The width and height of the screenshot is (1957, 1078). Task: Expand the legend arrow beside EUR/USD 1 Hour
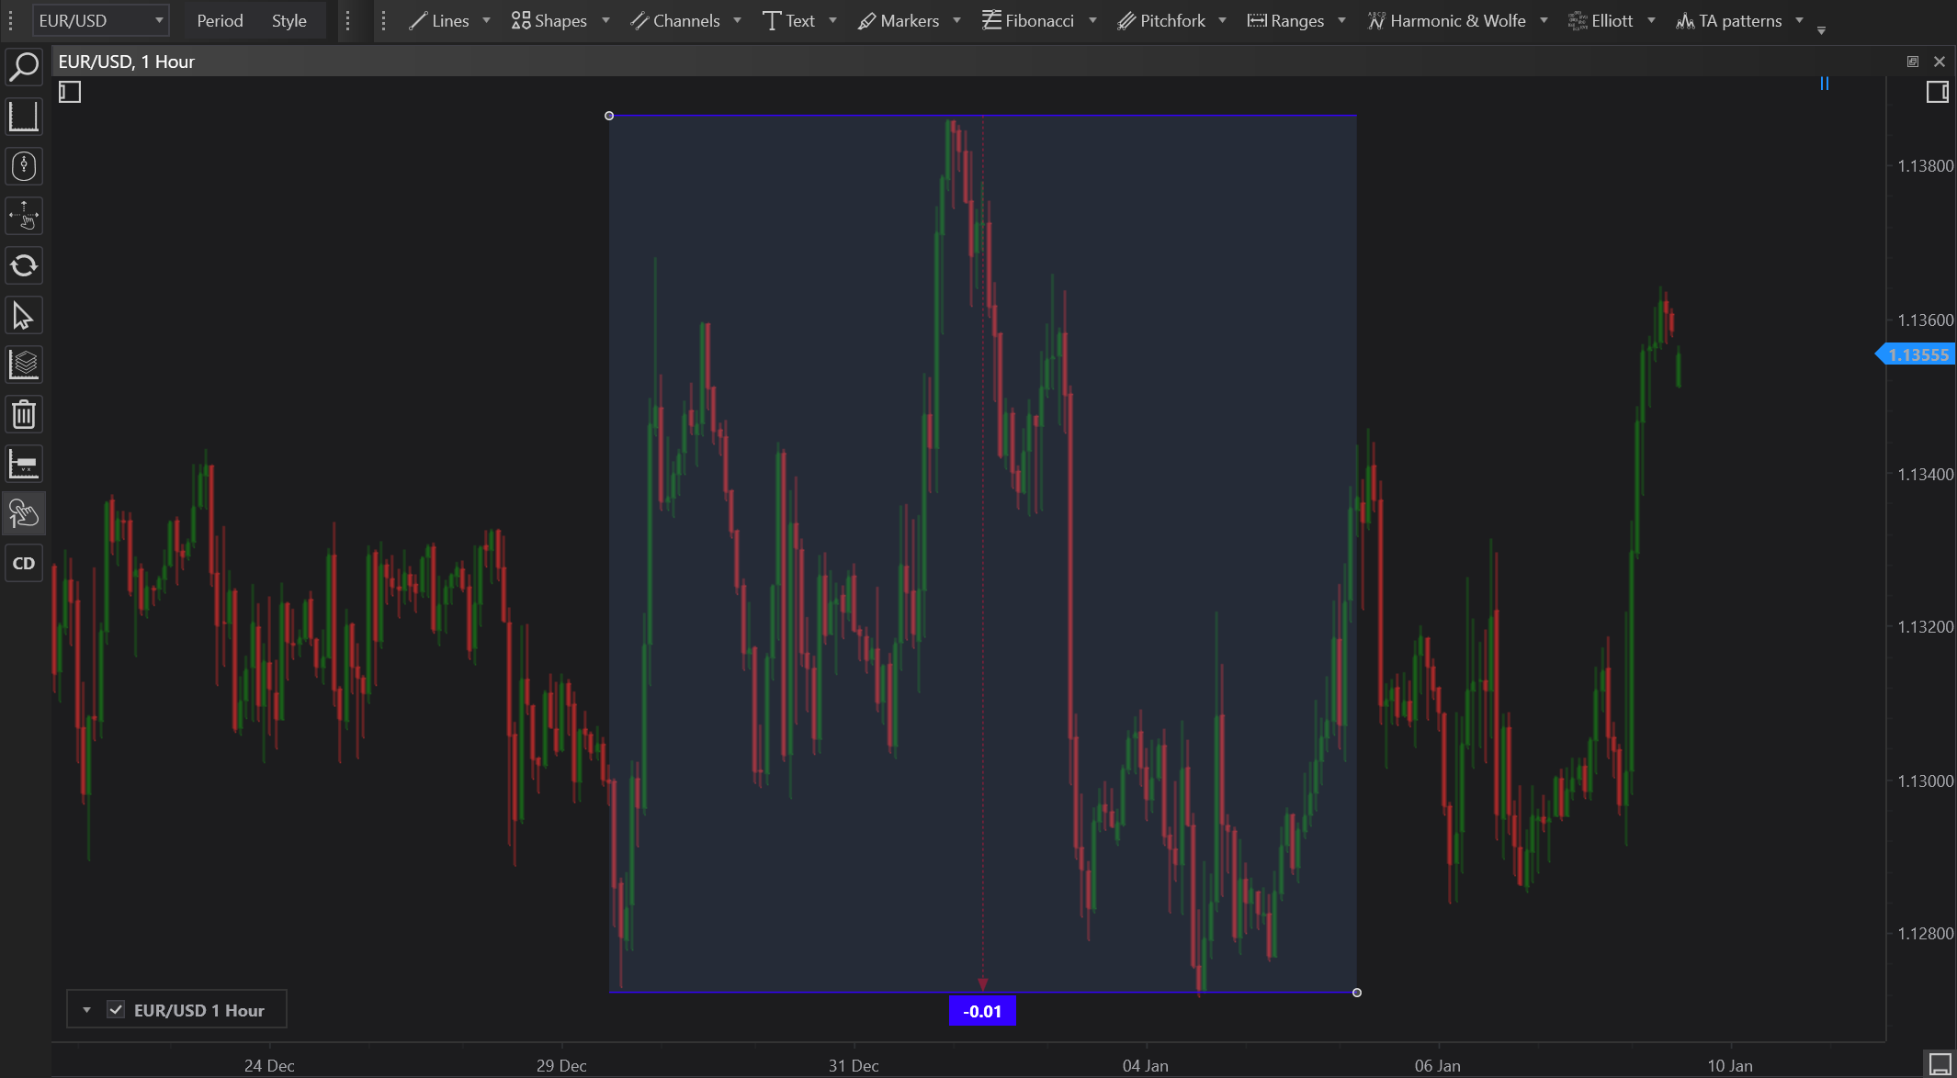pos(86,1009)
